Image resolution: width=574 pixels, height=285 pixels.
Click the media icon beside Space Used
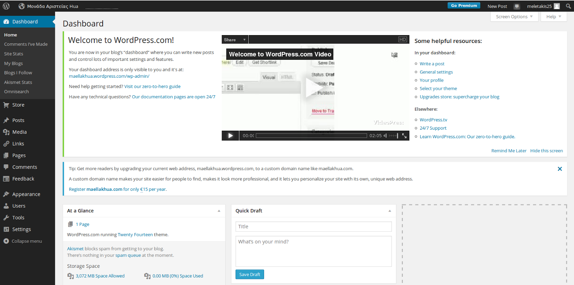[147, 276]
